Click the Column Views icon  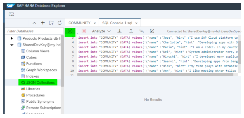point(23,51)
